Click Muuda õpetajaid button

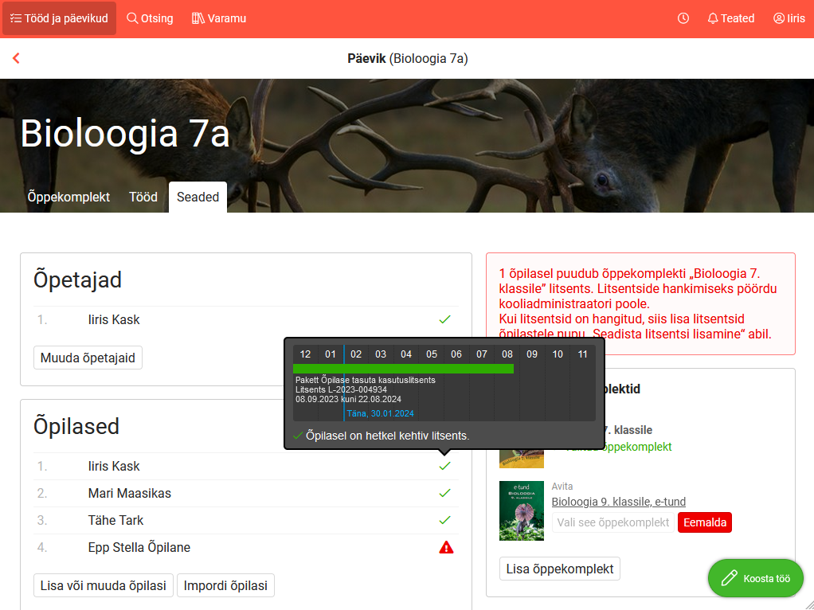[x=88, y=358]
